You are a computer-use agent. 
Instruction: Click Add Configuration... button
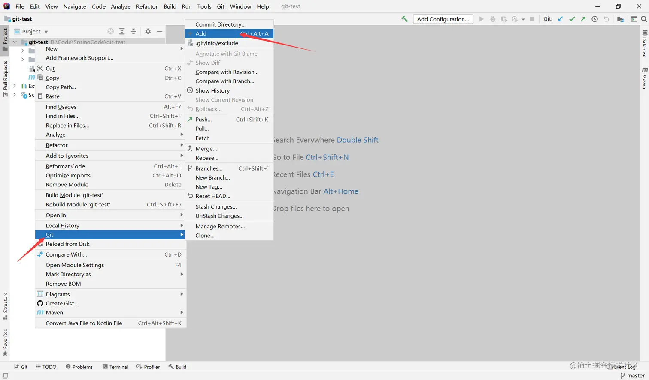[443, 19]
